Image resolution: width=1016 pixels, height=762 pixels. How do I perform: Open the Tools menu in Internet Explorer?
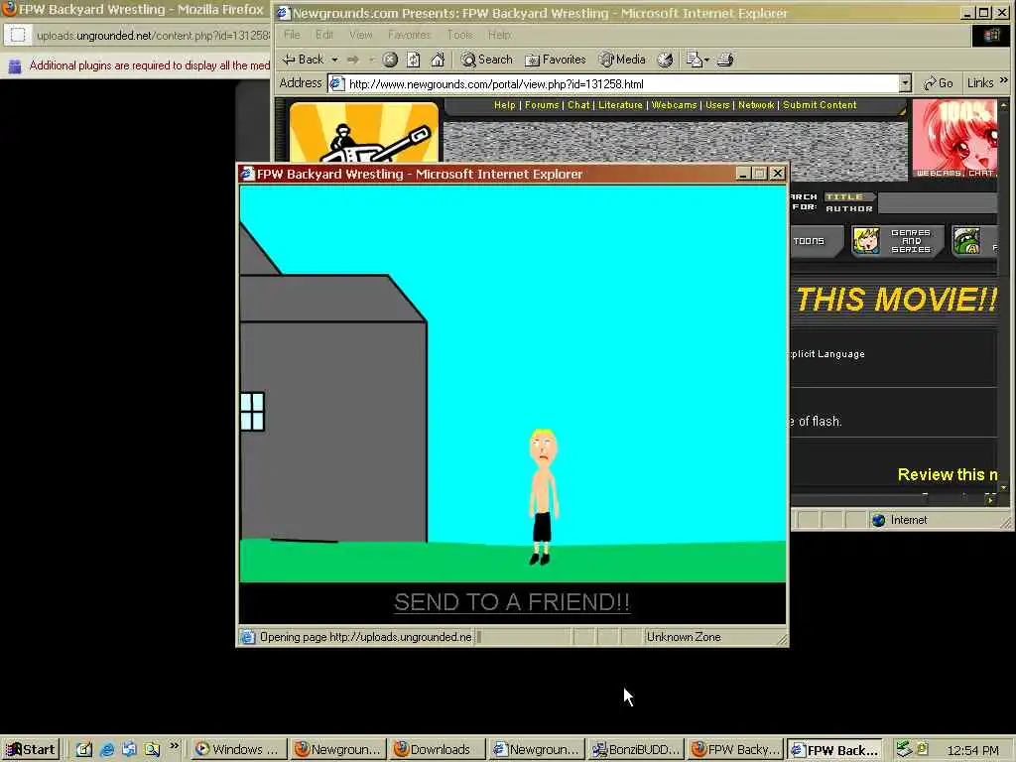pyautogui.click(x=460, y=35)
